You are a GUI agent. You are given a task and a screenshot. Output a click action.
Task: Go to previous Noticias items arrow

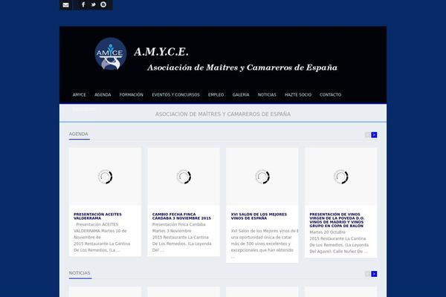click(x=367, y=274)
